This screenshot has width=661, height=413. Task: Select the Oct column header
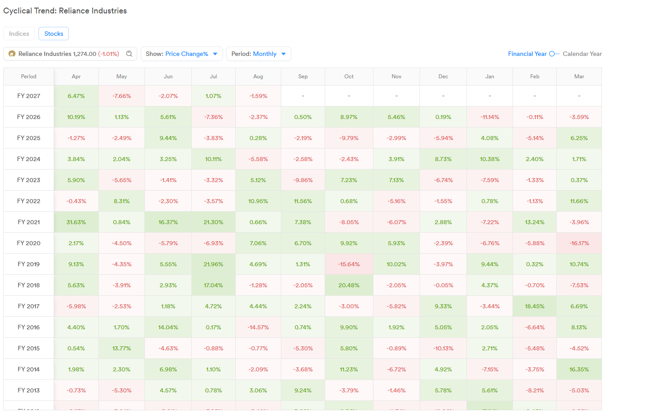[x=349, y=77]
